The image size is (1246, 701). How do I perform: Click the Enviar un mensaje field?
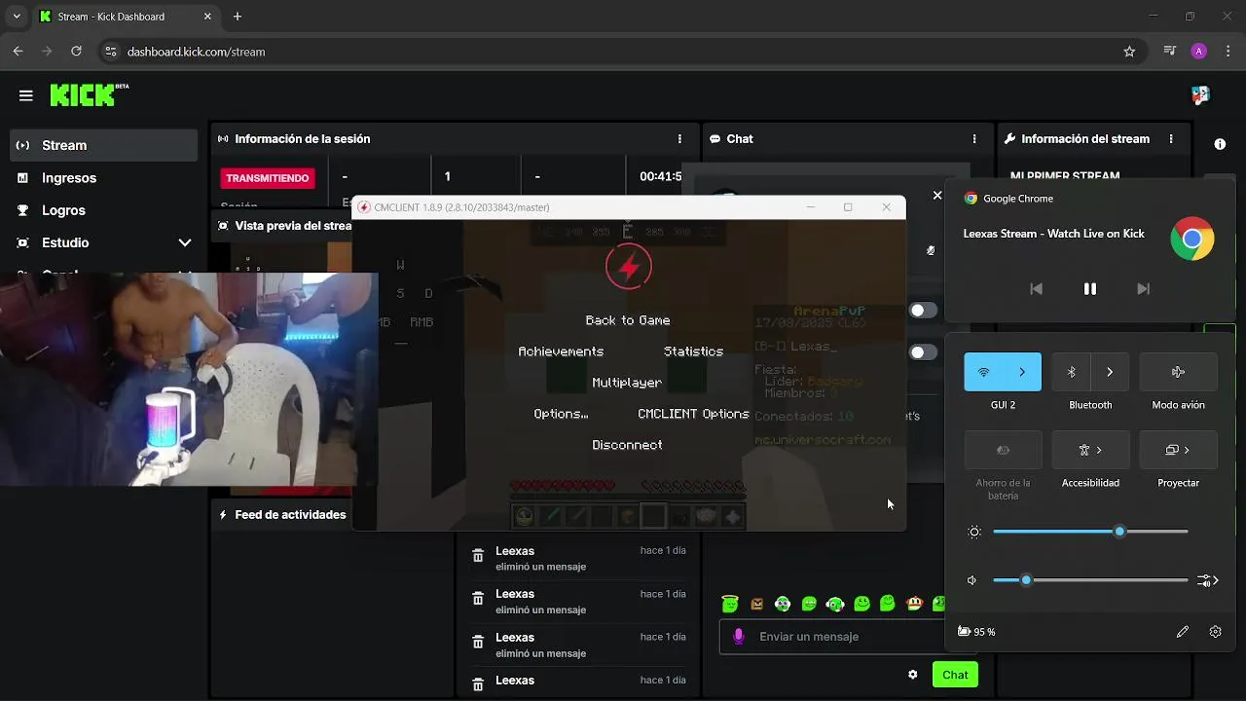point(832,636)
